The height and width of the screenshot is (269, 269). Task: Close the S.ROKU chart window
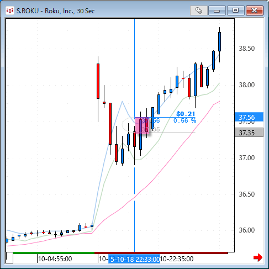pos(255,10)
